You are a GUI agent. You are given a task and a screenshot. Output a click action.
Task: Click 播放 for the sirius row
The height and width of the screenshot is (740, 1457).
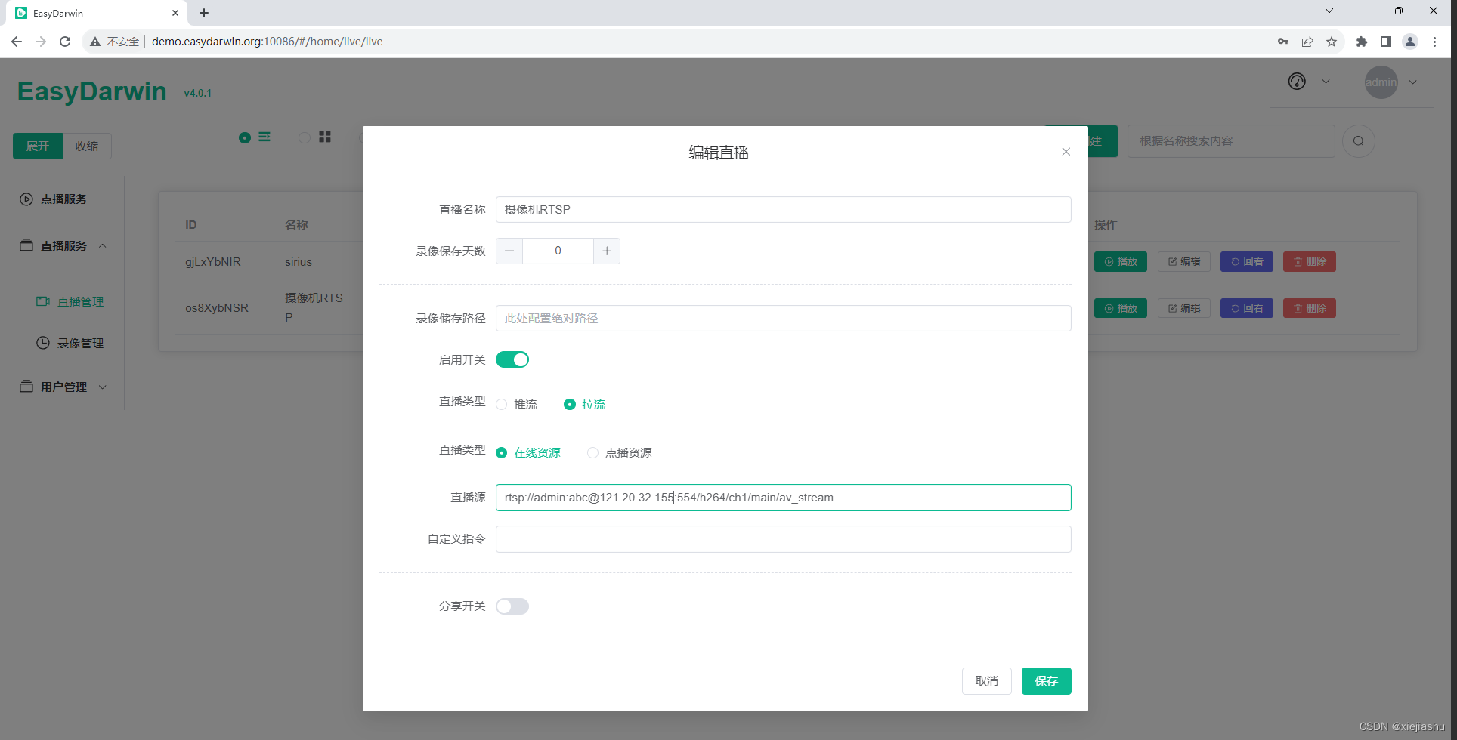(1121, 262)
